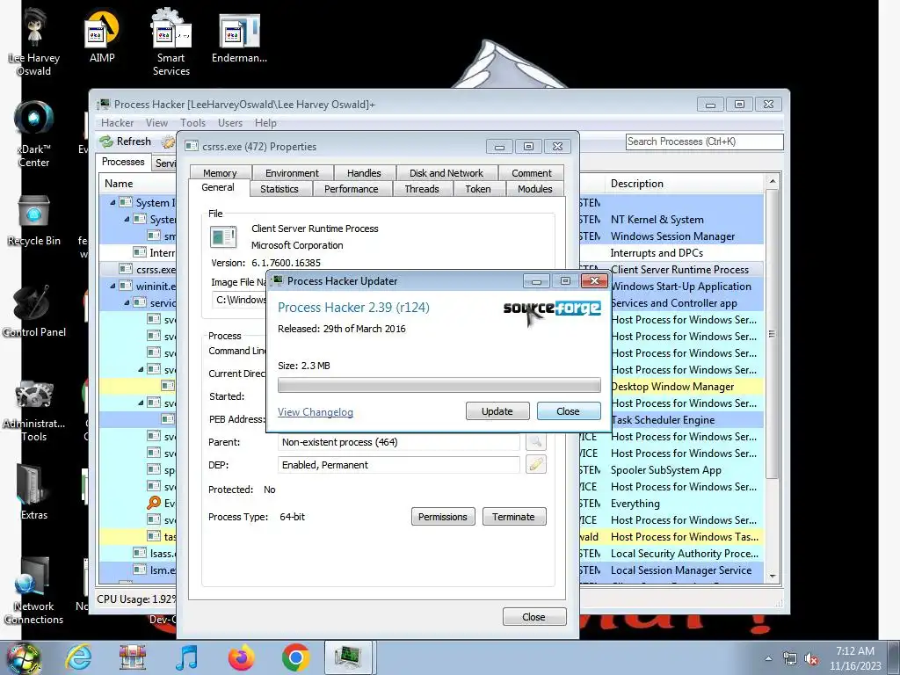Open Smart Services desktop icon
This screenshot has height=675, width=900.
pyautogui.click(x=171, y=42)
